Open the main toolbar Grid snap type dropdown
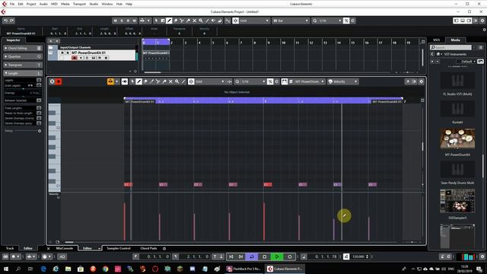 (254, 21)
